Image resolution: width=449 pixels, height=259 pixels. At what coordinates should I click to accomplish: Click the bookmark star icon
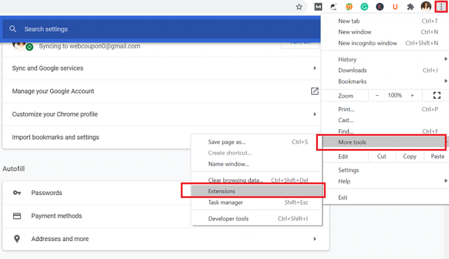click(299, 7)
